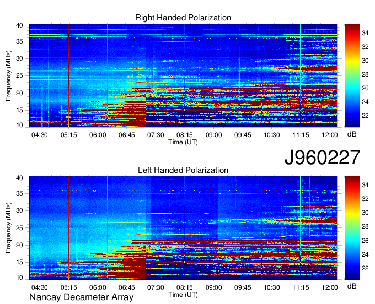Click the lower plot's 20 MHz frequency tick
The height and width of the screenshot is (304, 375).
[19, 245]
